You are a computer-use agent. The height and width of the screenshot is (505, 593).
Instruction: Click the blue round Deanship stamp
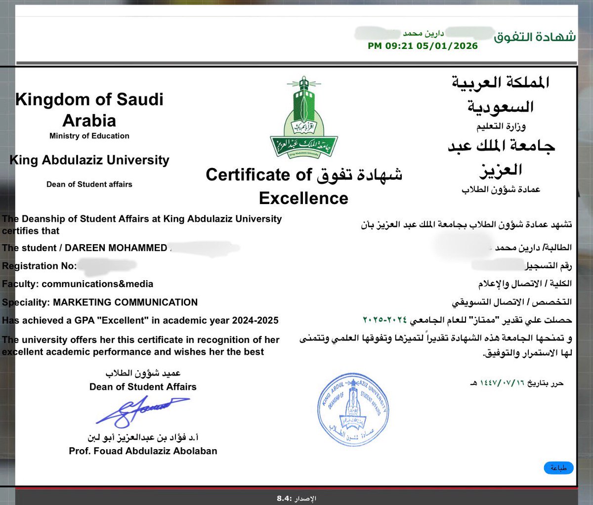pyautogui.click(x=352, y=409)
